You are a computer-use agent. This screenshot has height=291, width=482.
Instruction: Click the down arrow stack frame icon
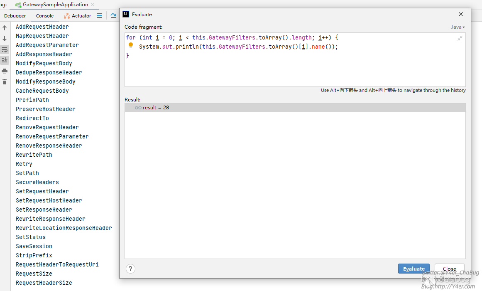[5, 39]
